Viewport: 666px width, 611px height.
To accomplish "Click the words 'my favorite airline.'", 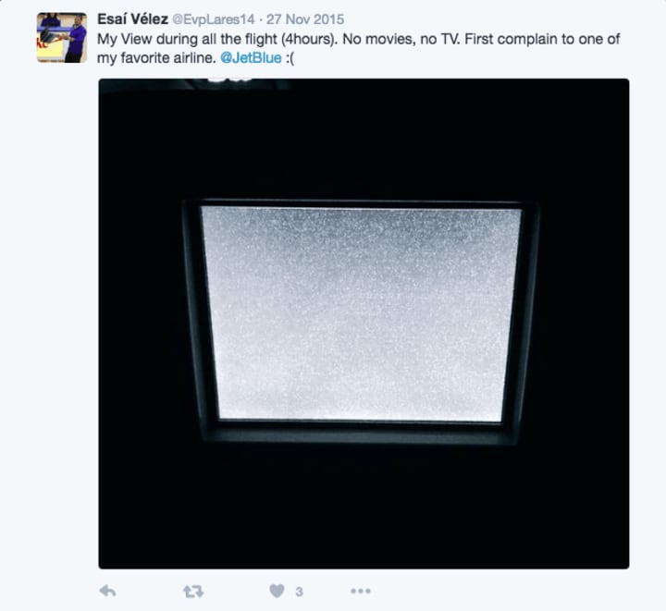I will pos(156,58).
